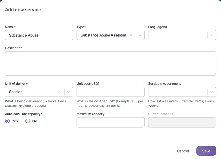Image resolution: width=221 pixels, height=159 pixels.
Task: Click the Name input field
Action: point(39,35)
